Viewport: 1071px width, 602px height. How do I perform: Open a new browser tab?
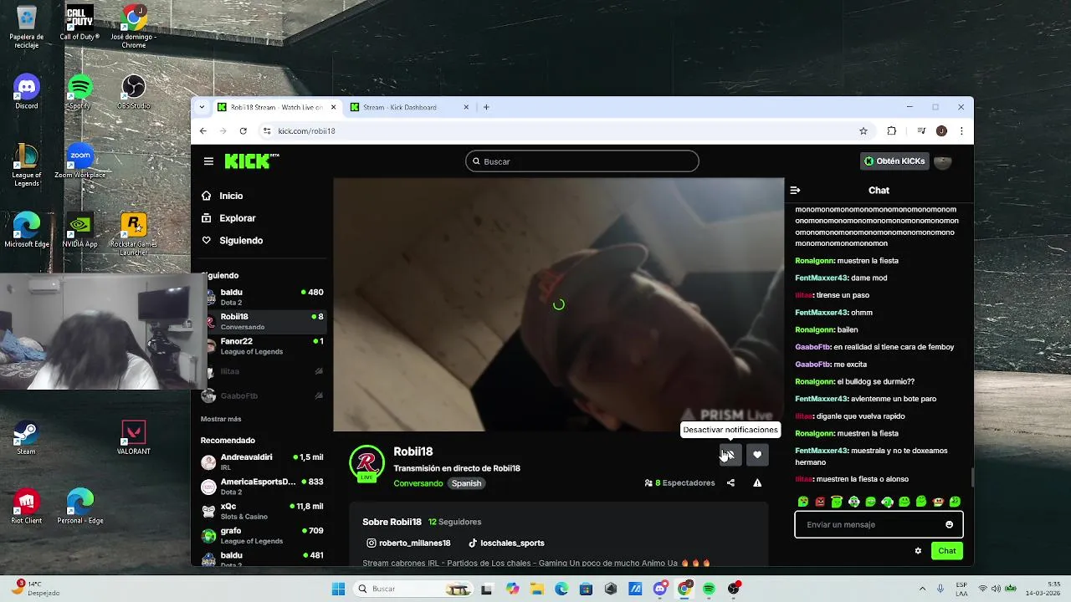[486, 107]
